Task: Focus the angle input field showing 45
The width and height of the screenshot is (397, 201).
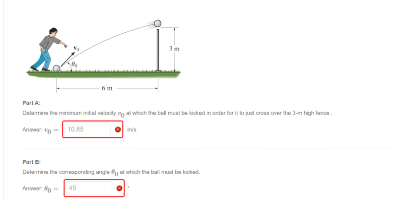Action: pyautogui.click(x=88, y=188)
